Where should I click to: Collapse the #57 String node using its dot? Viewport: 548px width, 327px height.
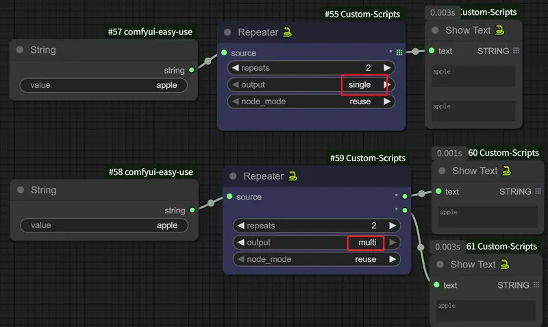[20, 50]
